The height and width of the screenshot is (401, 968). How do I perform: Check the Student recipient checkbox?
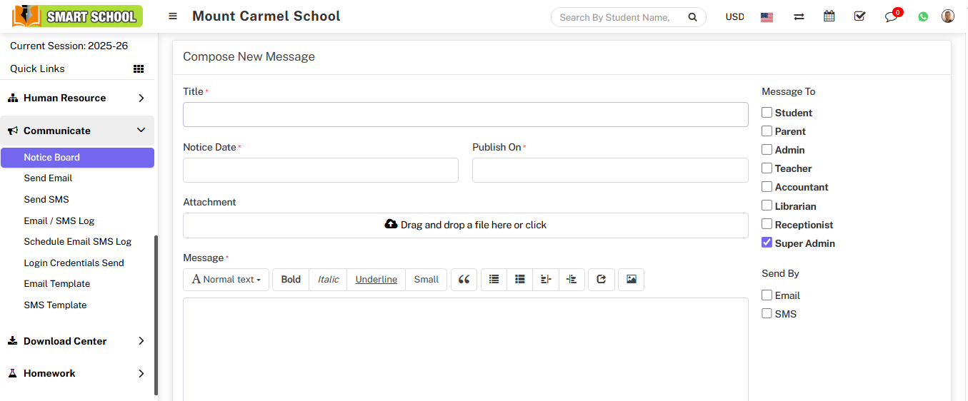767,113
